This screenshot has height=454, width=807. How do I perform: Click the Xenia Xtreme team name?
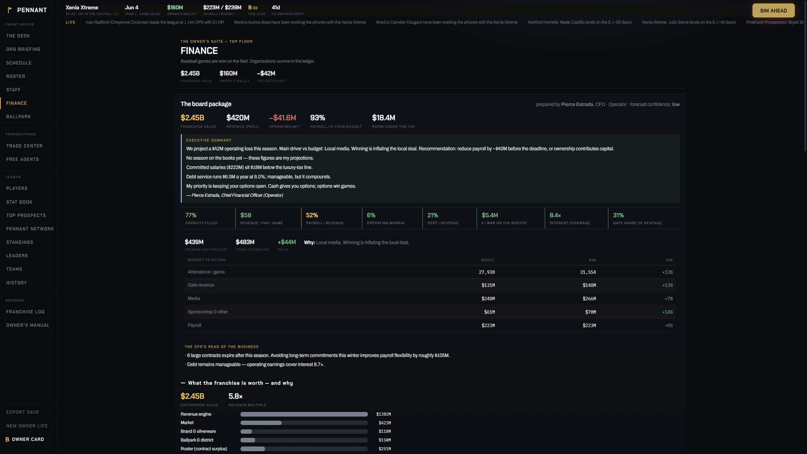coord(82,8)
